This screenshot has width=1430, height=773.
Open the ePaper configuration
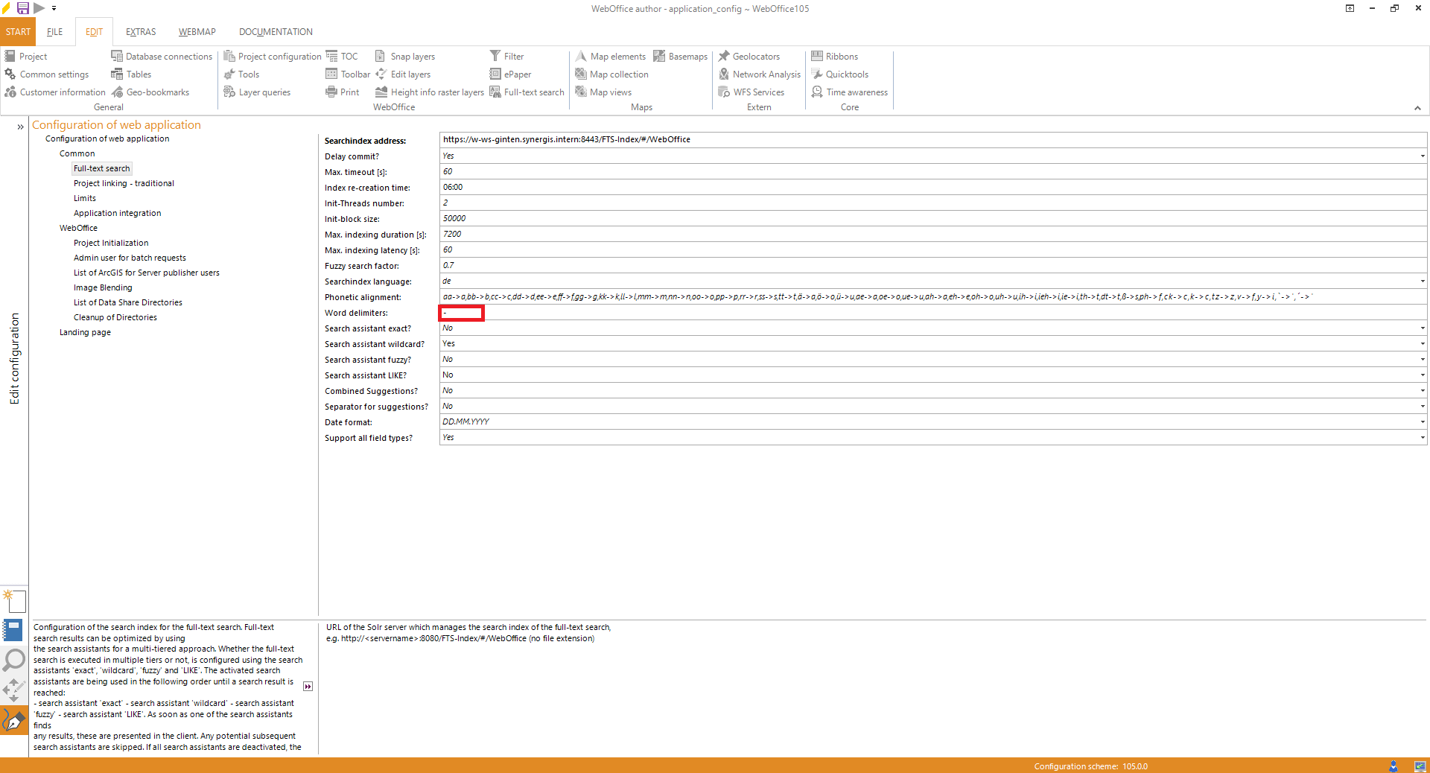[x=515, y=74]
